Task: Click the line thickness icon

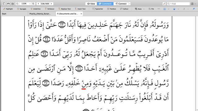Action: point(165,9)
